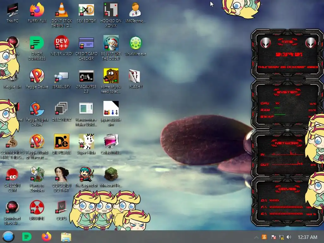Launch Minecraft4Fr grass block icon
The image size is (324, 243).
[x=111, y=177]
